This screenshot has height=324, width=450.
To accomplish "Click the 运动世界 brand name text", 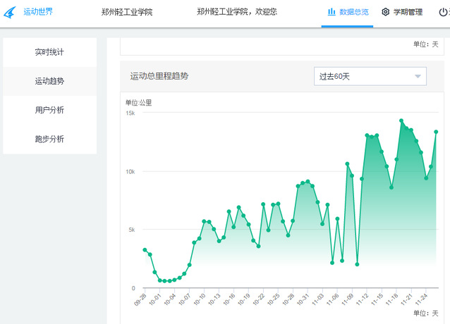I will pyautogui.click(x=38, y=12).
